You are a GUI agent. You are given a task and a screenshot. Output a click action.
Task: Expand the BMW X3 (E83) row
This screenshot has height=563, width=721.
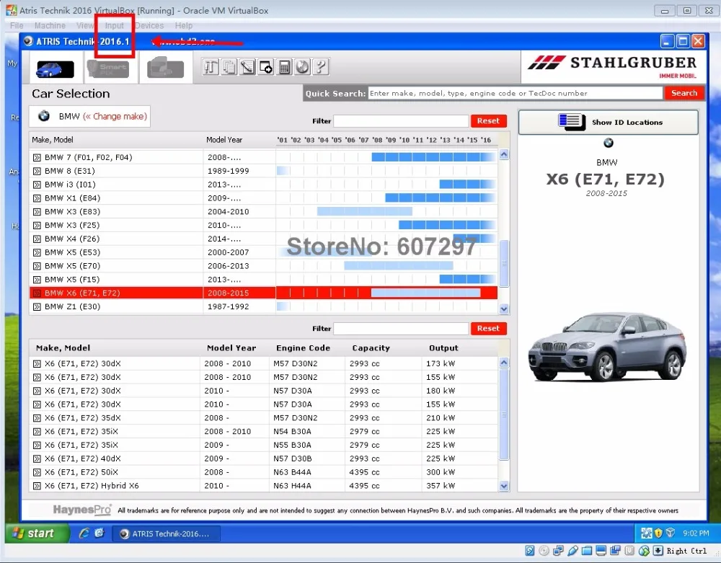point(37,212)
